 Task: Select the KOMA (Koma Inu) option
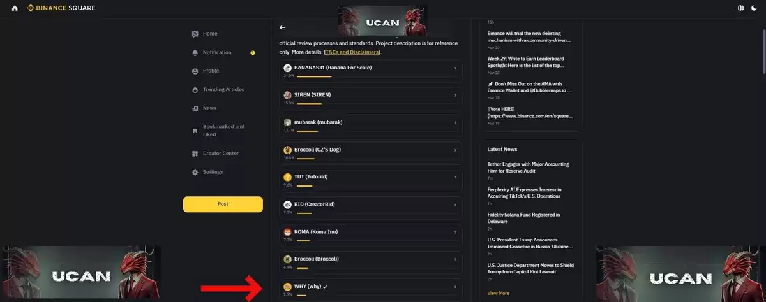(x=371, y=235)
